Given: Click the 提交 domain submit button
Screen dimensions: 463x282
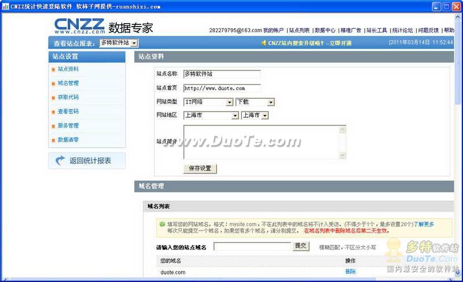Looking at the screenshot, I should click(x=300, y=246).
